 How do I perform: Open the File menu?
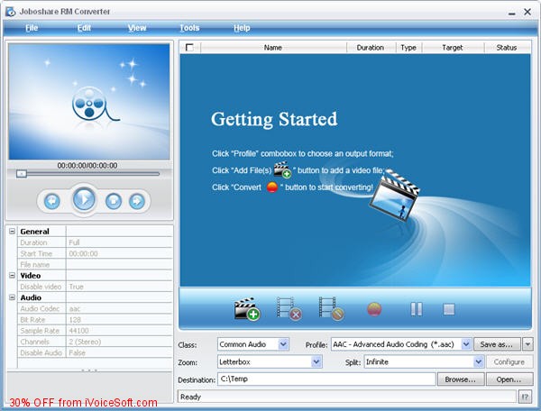tap(32, 28)
